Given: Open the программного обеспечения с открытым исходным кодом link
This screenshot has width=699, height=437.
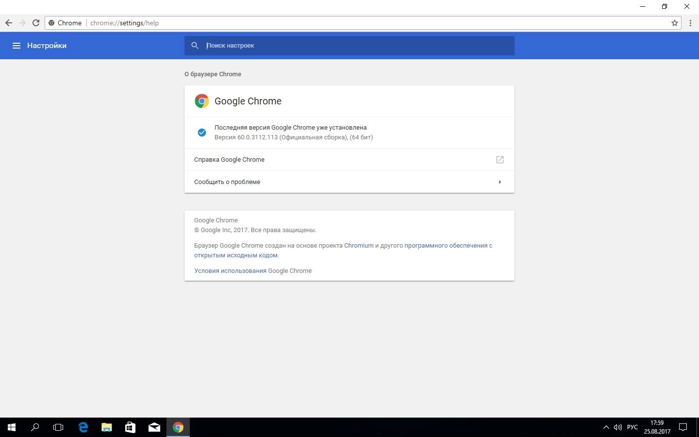Looking at the screenshot, I should coord(343,251).
